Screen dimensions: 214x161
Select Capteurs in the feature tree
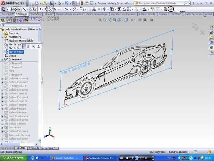pyautogui.click(x=13, y=33)
